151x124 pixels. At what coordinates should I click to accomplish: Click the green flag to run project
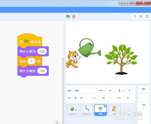(68, 17)
